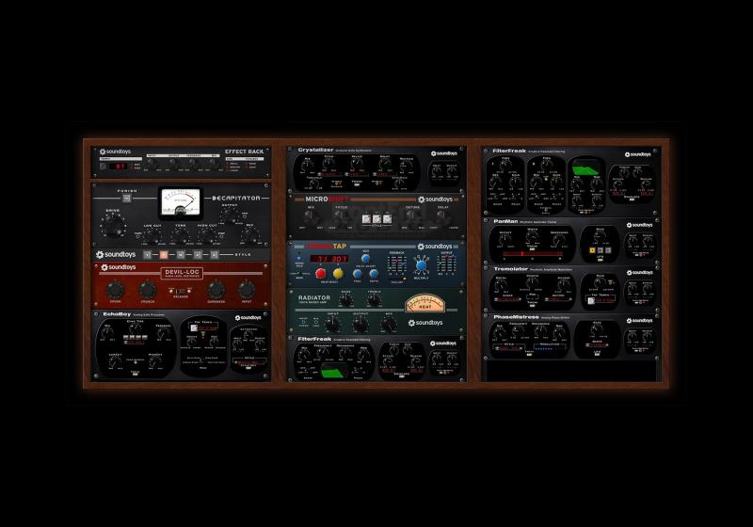The height and width of the screenshot is (527, 753).
Task: Click the Tremolator Tap Tempo pad
Action: pyautogui.click(x=591, y=301)
